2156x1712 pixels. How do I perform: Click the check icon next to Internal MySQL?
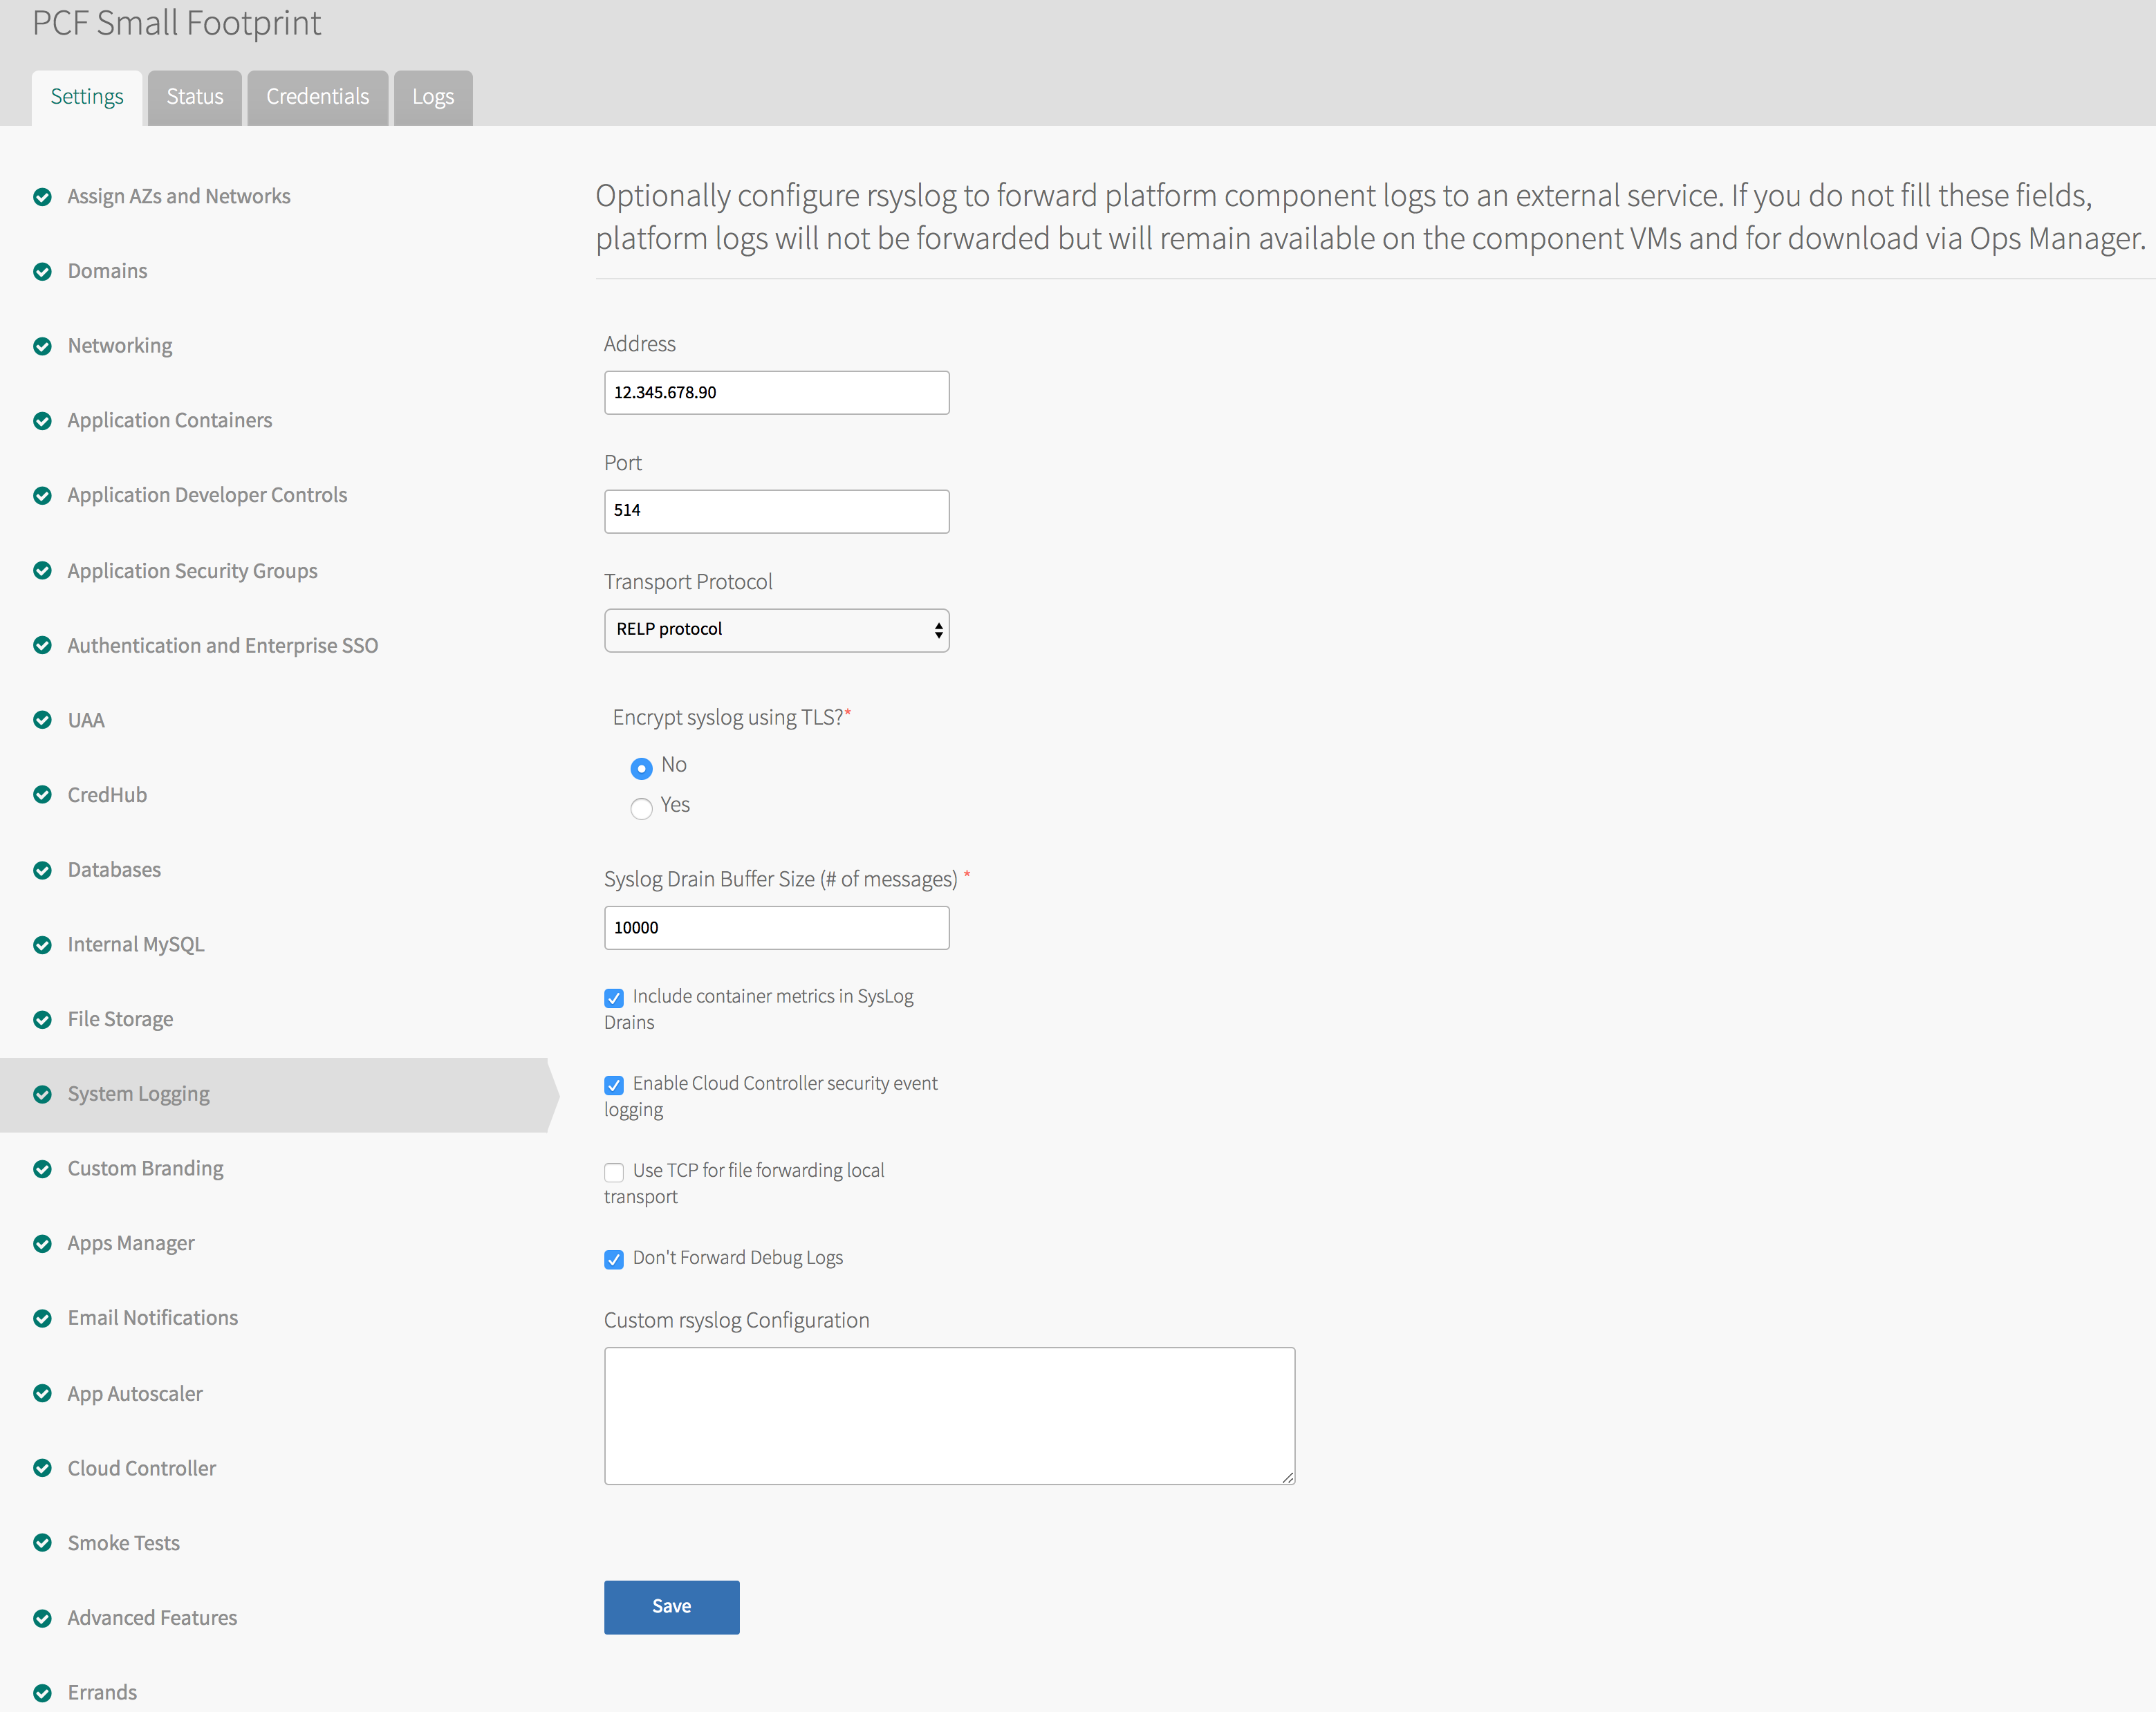tap(42, 944)
